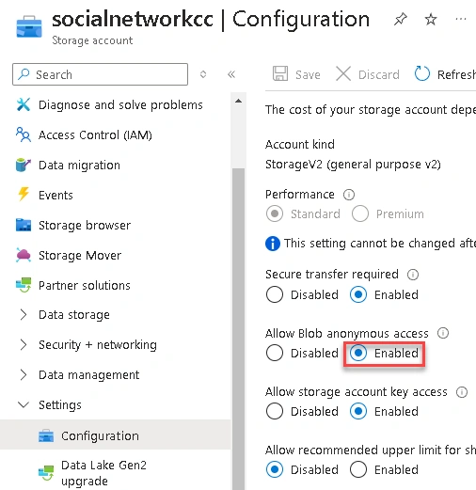Open Storage Mover
The width and height of the screenshot is (476, 490).
pyautogui.click(x=80, y=256)
